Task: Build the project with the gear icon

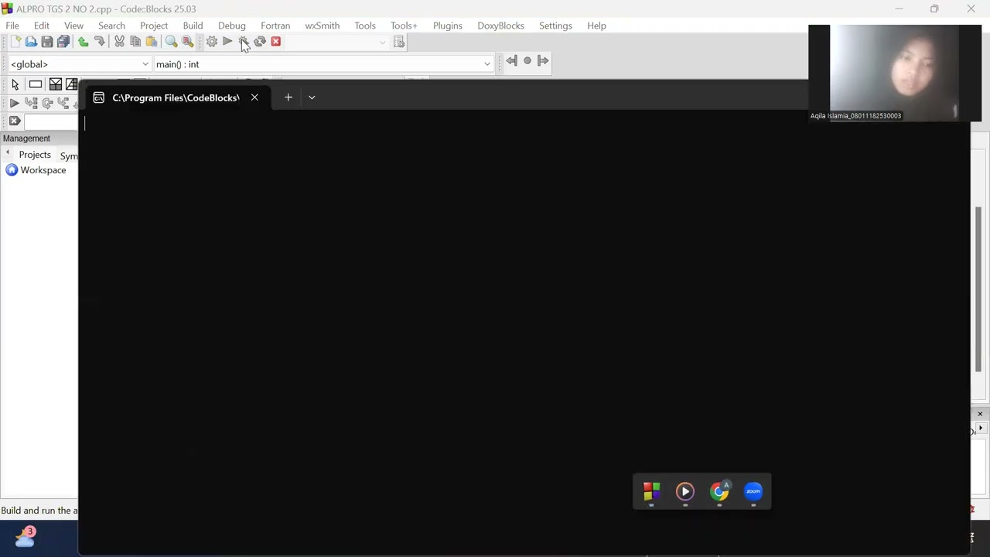Action: pyautogui.click(x=211, y=42)
